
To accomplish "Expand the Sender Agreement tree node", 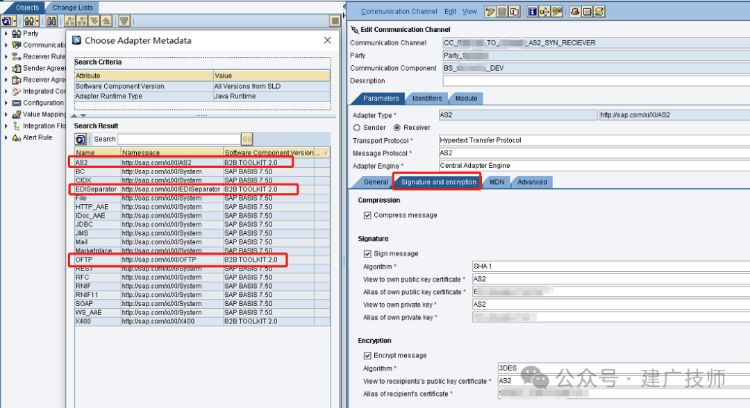I will point(6,68).
